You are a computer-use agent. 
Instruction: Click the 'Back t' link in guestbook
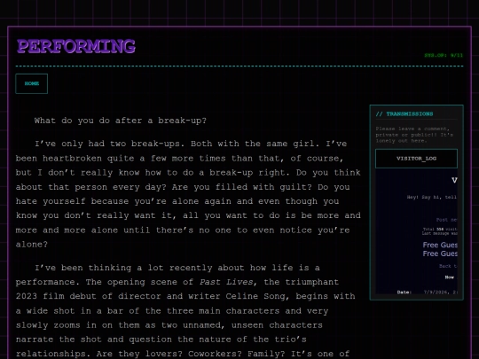click(x=448, y=266)
